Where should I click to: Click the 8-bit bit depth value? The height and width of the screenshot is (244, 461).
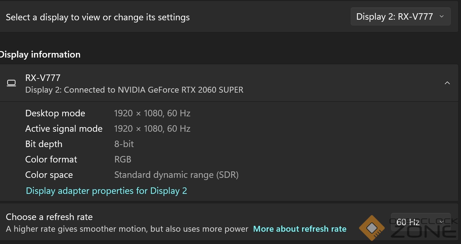point(124,144)
